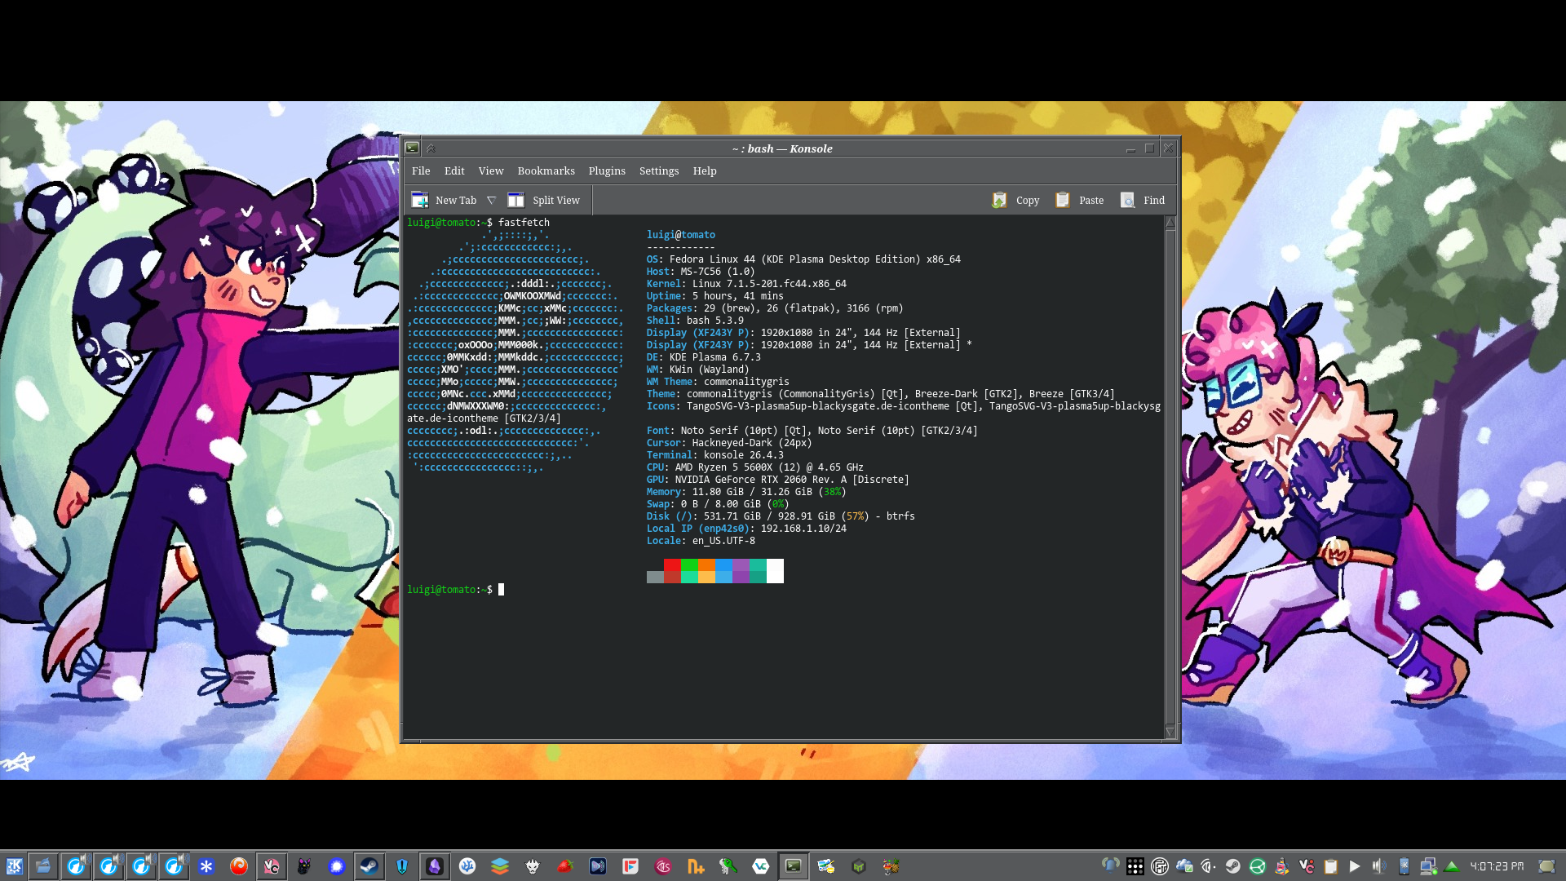This screenshot has height=881, width=1566.
Task: Open notifications bell in system tray
Action: 1110,866
